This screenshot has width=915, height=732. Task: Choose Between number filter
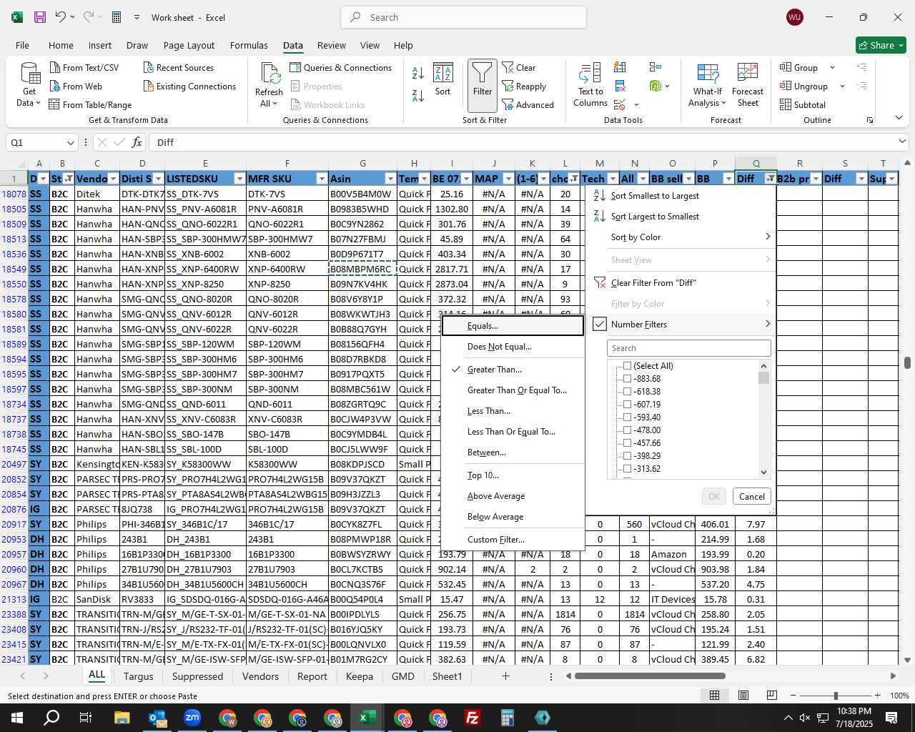513,452
